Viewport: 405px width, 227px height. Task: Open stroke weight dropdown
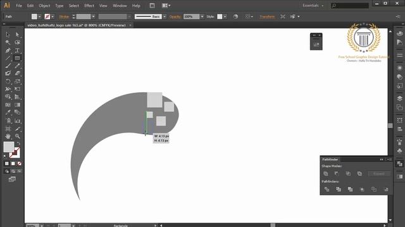93,16
